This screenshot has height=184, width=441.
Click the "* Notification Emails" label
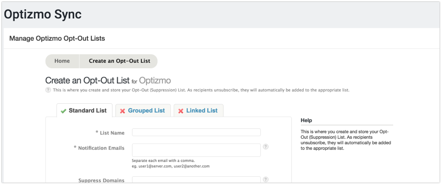tap(99, 148)
